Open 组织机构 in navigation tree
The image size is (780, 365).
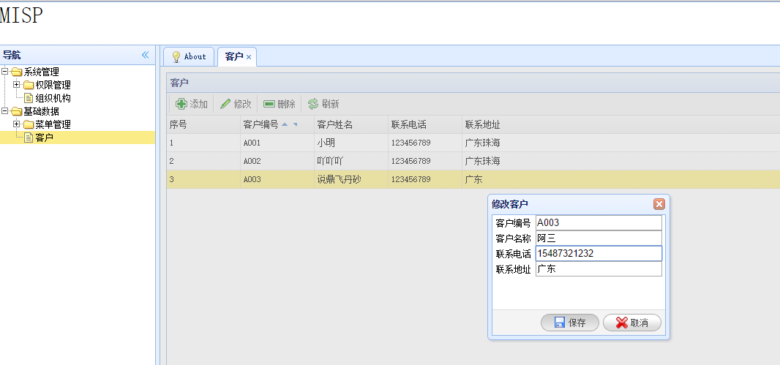(53, 98)
